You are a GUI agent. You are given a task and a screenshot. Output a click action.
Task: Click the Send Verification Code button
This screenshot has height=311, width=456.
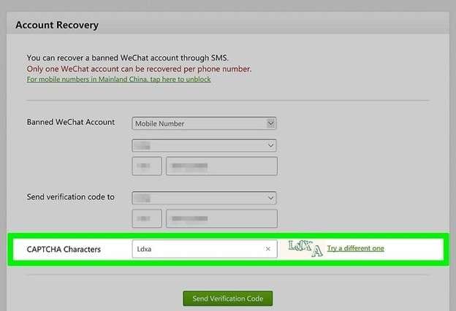(228, 299)
